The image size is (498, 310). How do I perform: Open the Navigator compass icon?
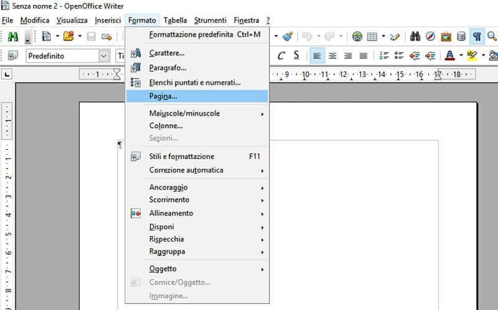click(430, 37)
